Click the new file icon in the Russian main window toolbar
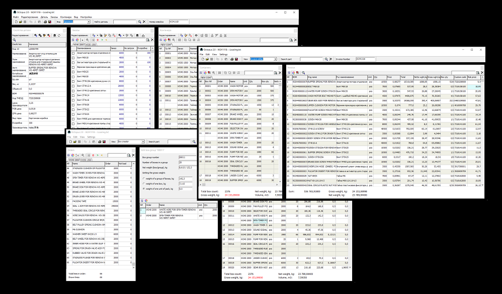 [16, 22]
